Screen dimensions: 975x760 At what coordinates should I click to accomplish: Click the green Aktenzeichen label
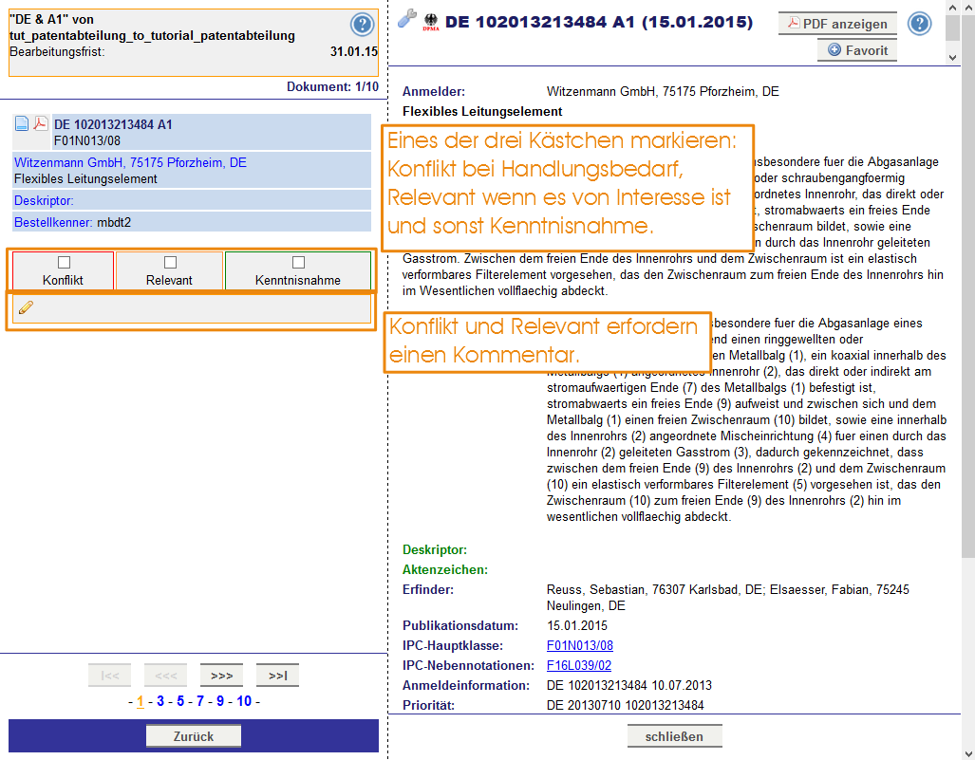(x=445, y=570)
